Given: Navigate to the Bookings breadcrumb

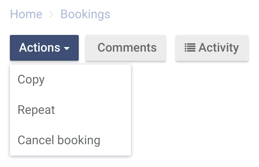Looking at the screenshot, I should [86, 14].
